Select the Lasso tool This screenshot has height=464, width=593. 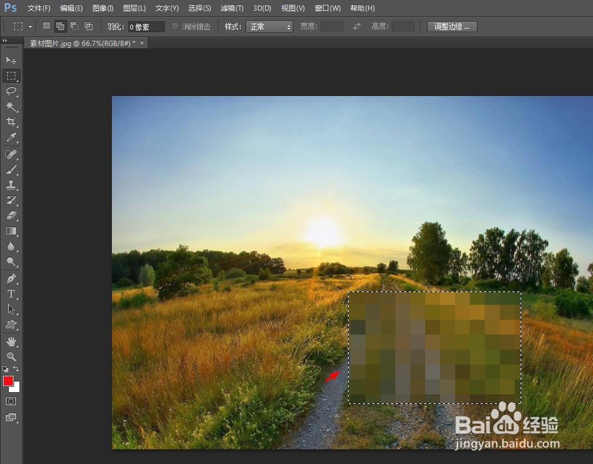[x=11, y=91]
